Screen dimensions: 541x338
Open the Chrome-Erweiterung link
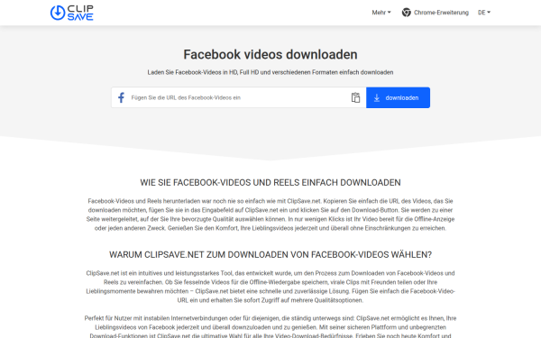pyautogui.click(x=436, y=13)
